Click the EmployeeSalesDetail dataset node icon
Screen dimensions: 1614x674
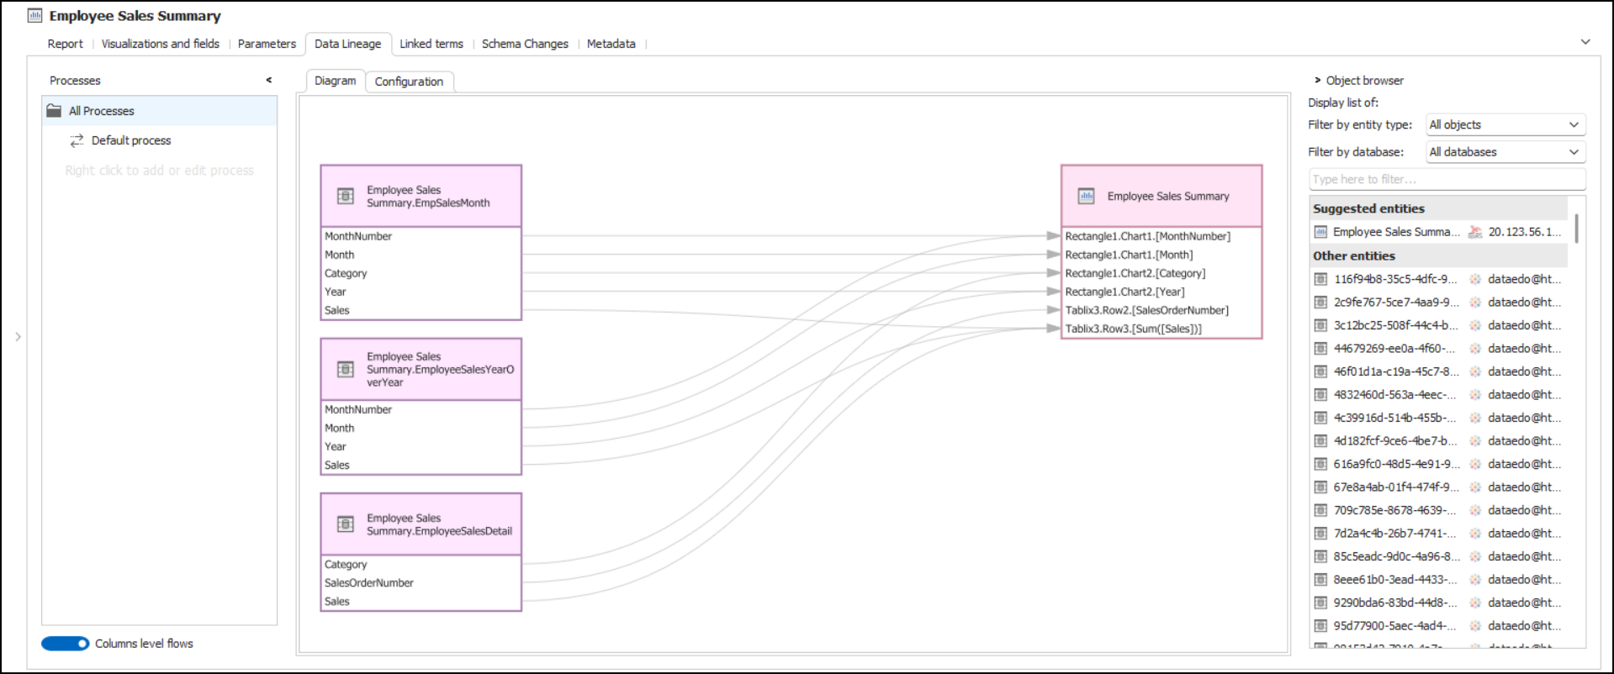pyautogui.click(x=345, y=524)
